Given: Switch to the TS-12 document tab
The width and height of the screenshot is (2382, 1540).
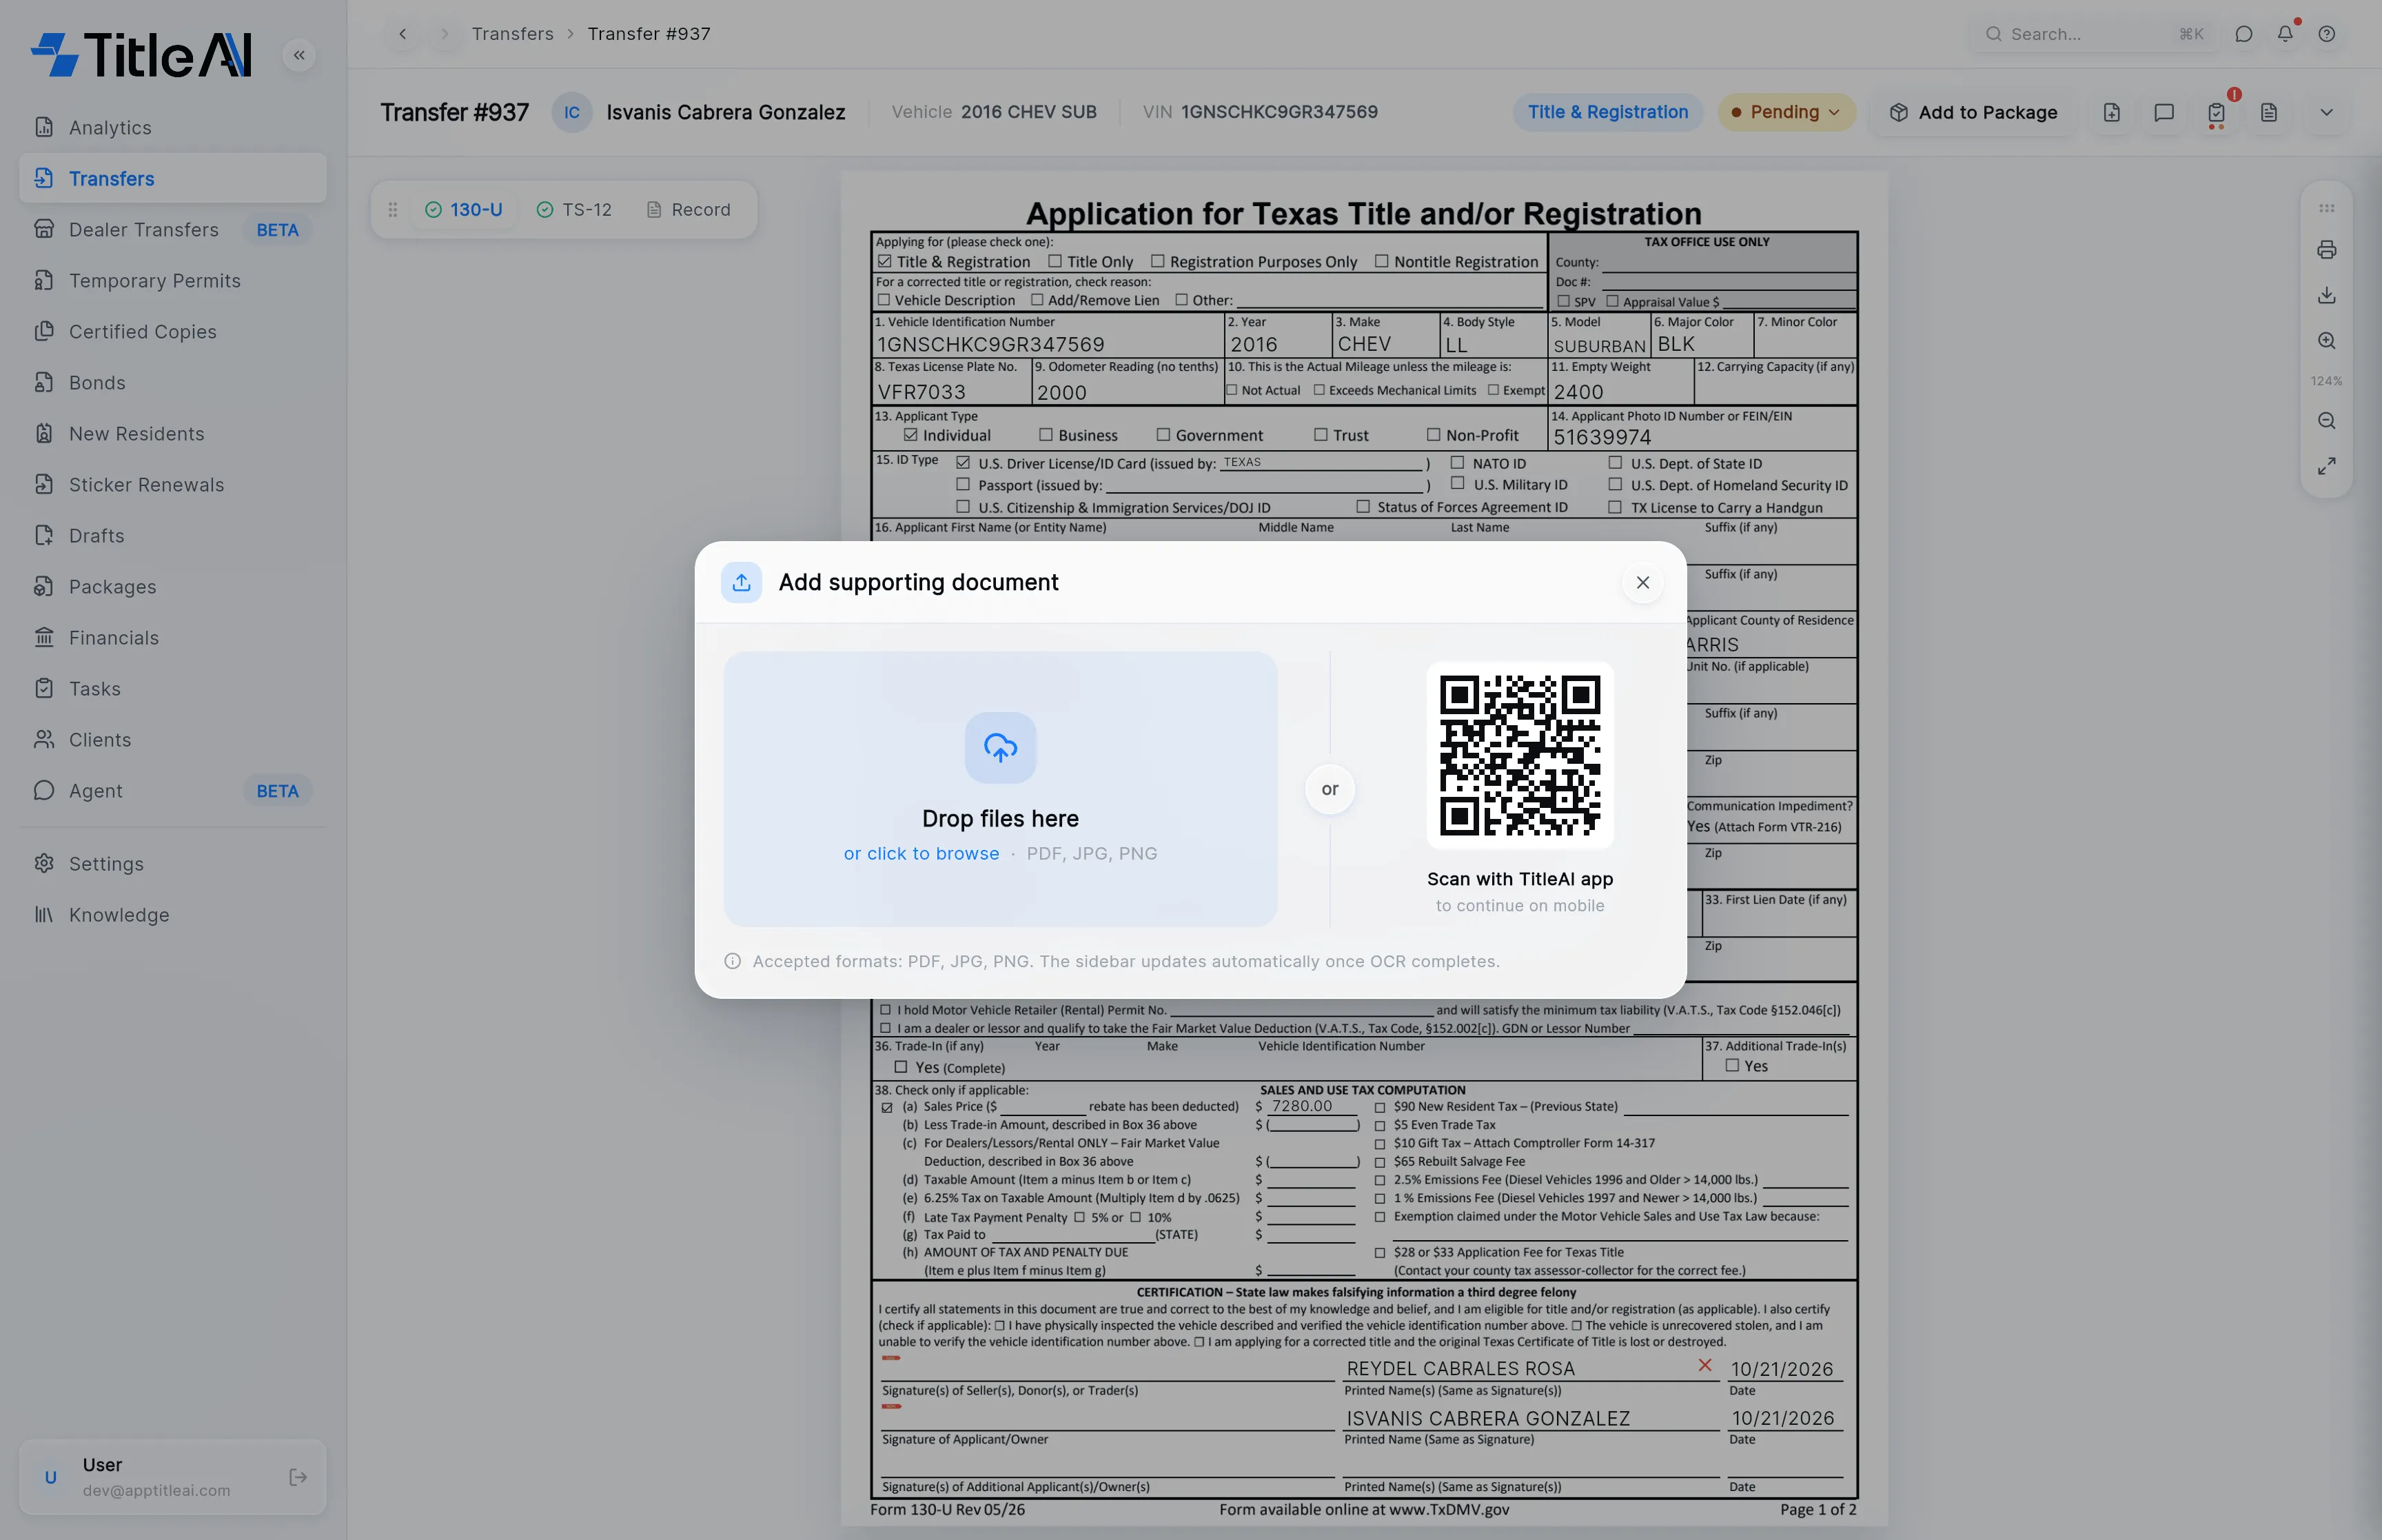Looking at the screenshot, I should [x=575, y=209].
